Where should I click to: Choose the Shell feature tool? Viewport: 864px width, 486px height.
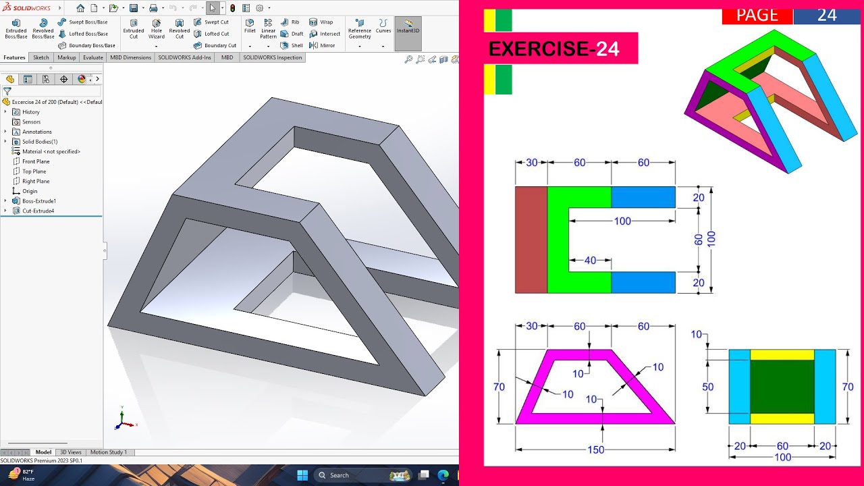click(x=292, y=46)
